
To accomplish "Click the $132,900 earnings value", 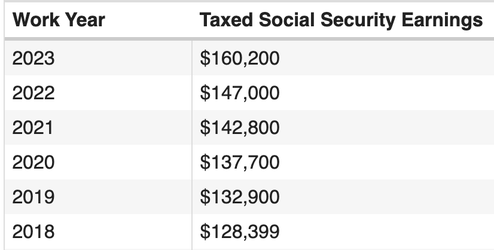I will pos(240,196).
